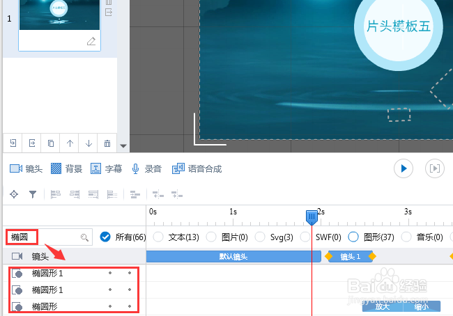Click the shift bars left icon

point(158,194)
